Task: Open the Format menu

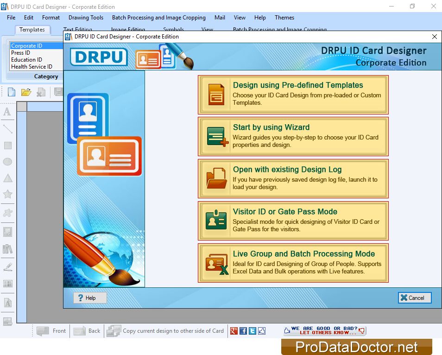Action: (51, 18)
